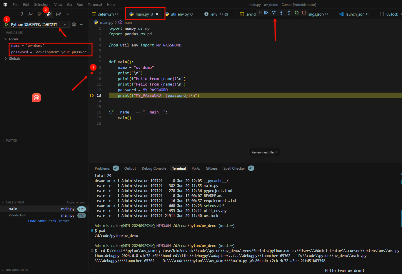Open debug view more actions (ellipsis)
The height and width of the screenshot is (274, 402).
tap(81, 24)
